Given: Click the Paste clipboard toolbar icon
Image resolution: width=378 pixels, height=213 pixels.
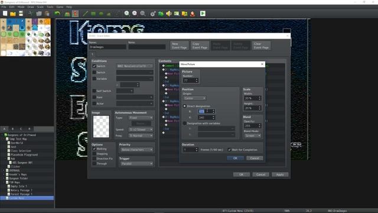Looking at the screenshot, I should [47, 14].
